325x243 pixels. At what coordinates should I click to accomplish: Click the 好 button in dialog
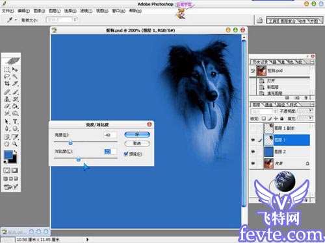click(x=137, y=134)
